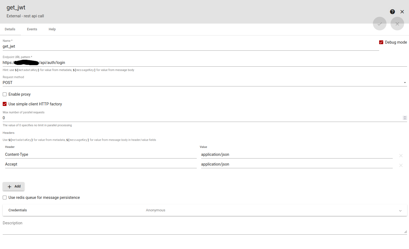
Task: Remove the Content-Type header row
Action: click(401, 156)
